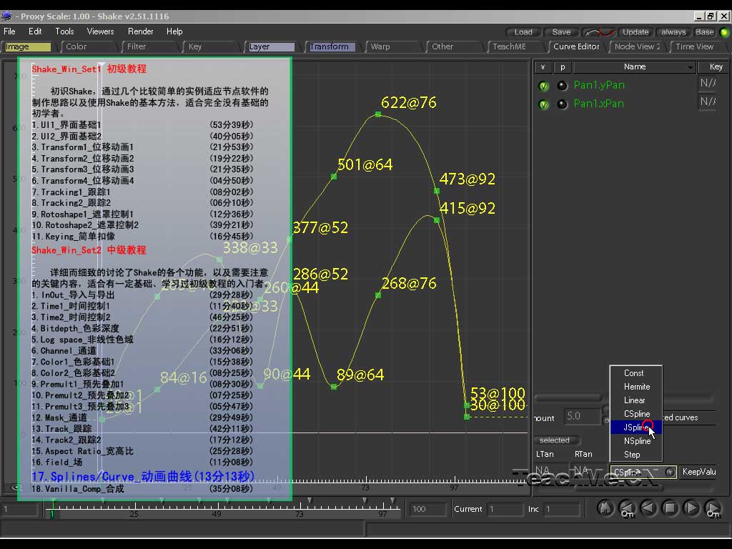The width and height of the screenshot is (732, 549).
Task: Select keyframe point labeled 622@76
Action: pos(378,114)
